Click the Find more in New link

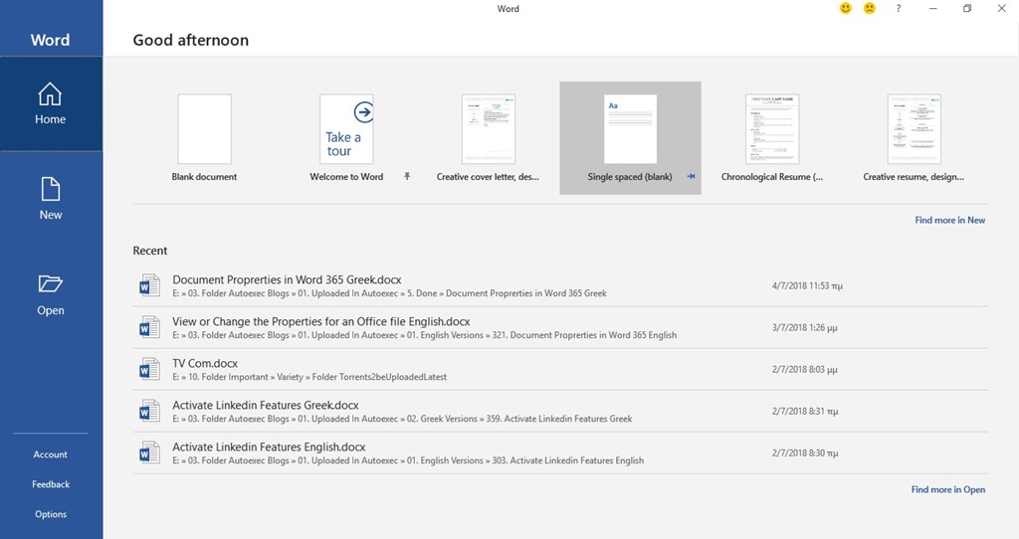coord(949,220)
